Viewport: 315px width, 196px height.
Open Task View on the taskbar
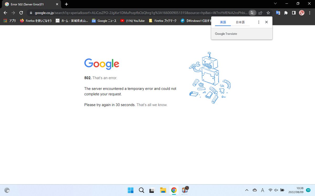point(152,190)
